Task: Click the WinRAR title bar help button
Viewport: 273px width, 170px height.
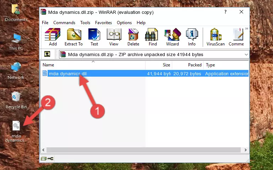Action: 225,12
